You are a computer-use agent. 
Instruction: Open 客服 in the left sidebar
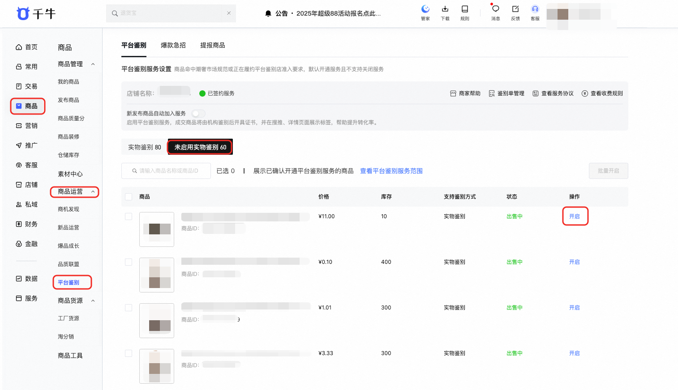tap(27, 165)
